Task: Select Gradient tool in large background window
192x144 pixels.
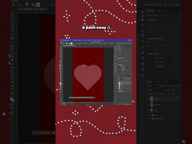Action: 12,56
